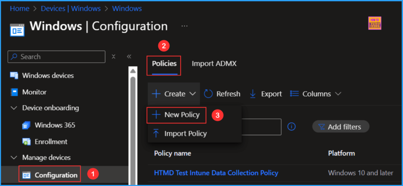Viewport: 403px width, 186px height.
Task: Click the Refresh toolbar button
Action: click(x=222, y=94)
